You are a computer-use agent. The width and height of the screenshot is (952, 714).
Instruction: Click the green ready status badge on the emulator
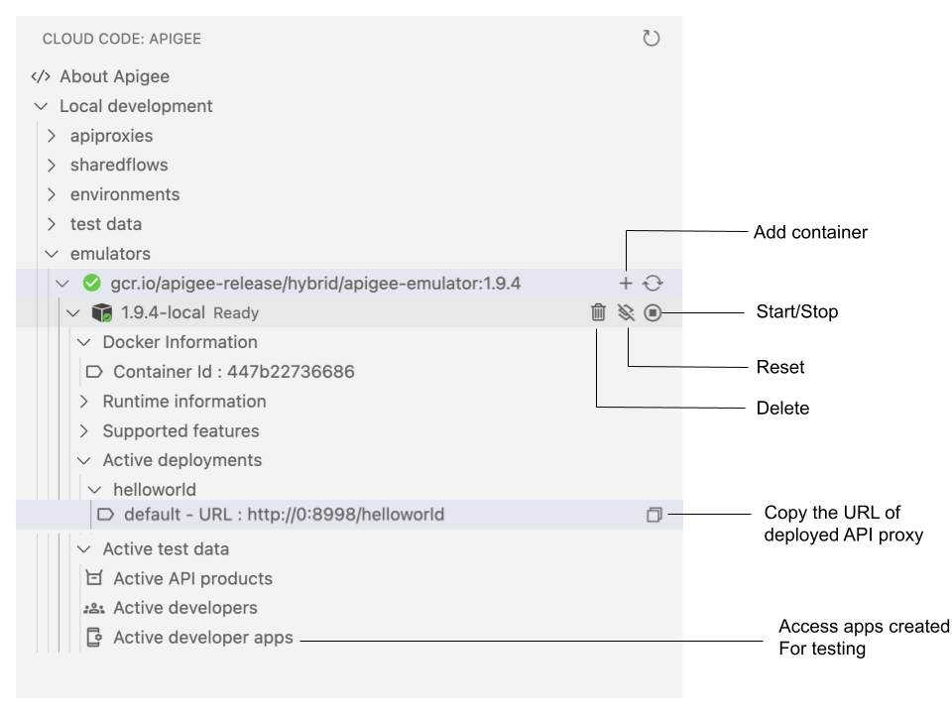(x=91, y=283)
